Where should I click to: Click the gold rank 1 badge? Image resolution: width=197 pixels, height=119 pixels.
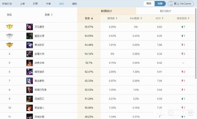pyautogui.click(x=10, y=27)
